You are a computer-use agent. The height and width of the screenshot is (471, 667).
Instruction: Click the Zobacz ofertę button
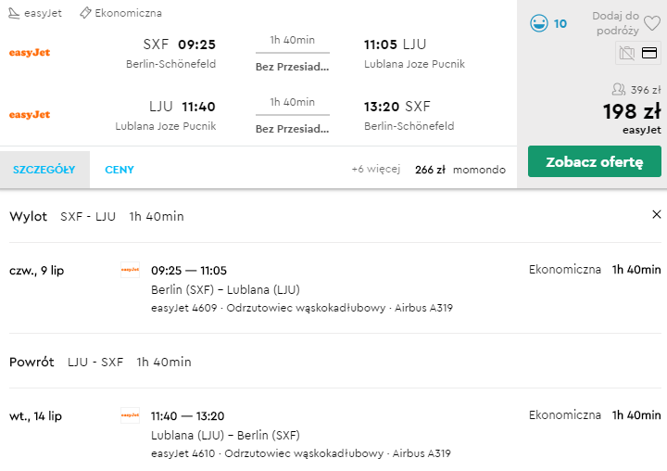(x=594, y=161)
